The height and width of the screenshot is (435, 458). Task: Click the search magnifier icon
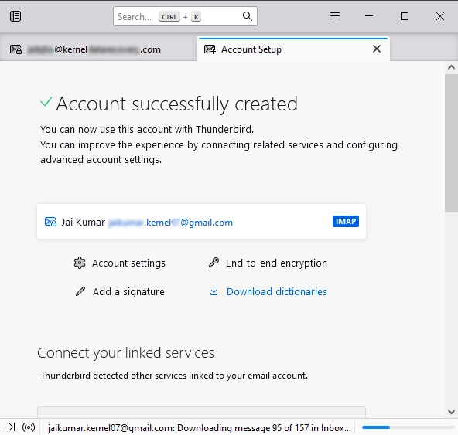pyautogui.click(x=247, y=16)
